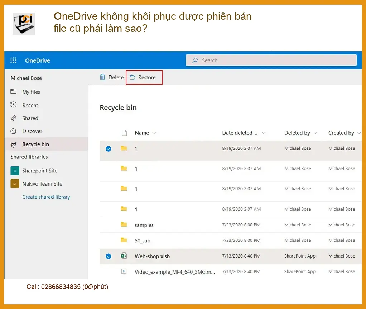Click the 50_sub folder icon
The image size is (366, 309).
click(124, 240)
